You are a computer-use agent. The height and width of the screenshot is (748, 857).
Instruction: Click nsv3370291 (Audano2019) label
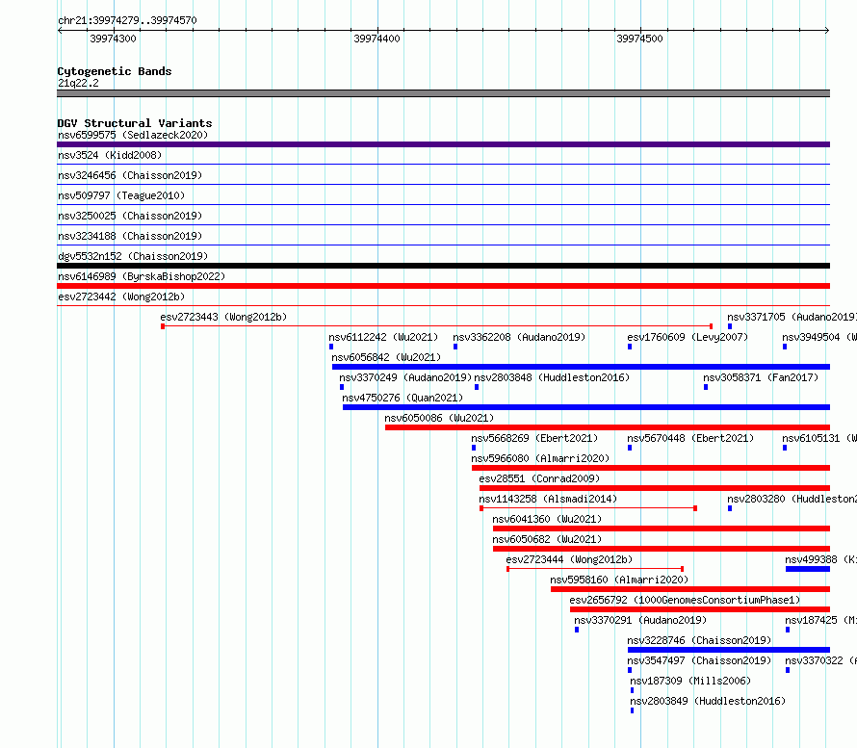640,620
